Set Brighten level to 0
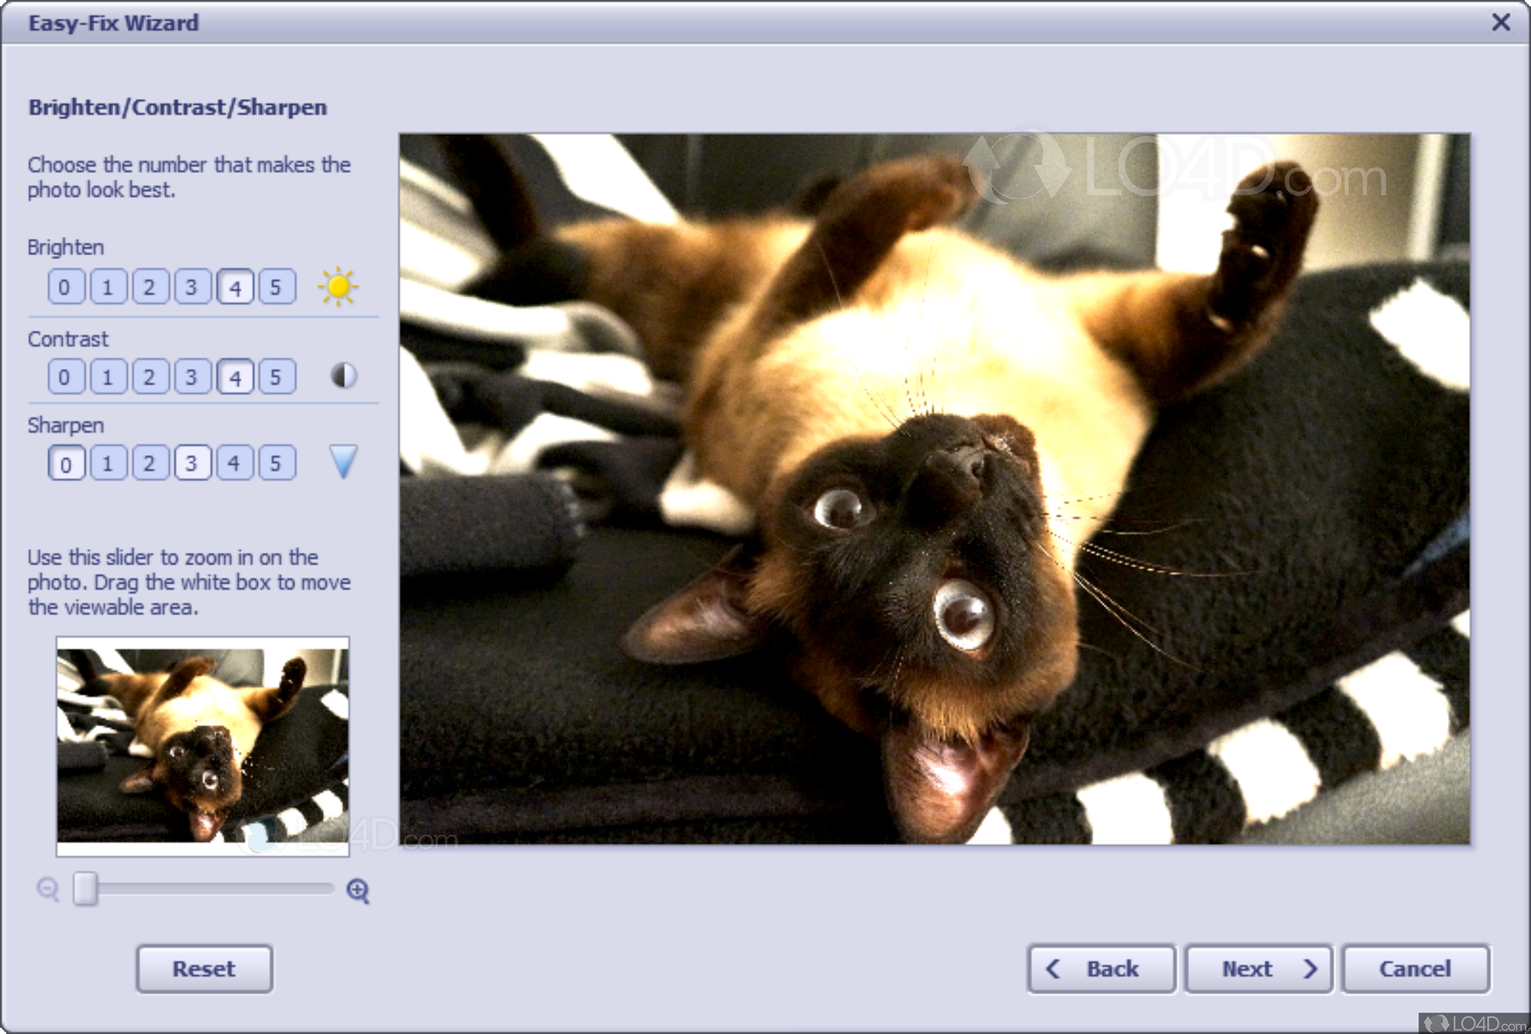This screenshot has height=1034, width=1531. click(x=65, y=286)
